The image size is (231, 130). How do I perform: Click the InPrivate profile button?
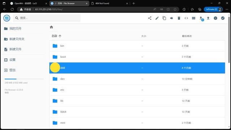pos(213,9)
